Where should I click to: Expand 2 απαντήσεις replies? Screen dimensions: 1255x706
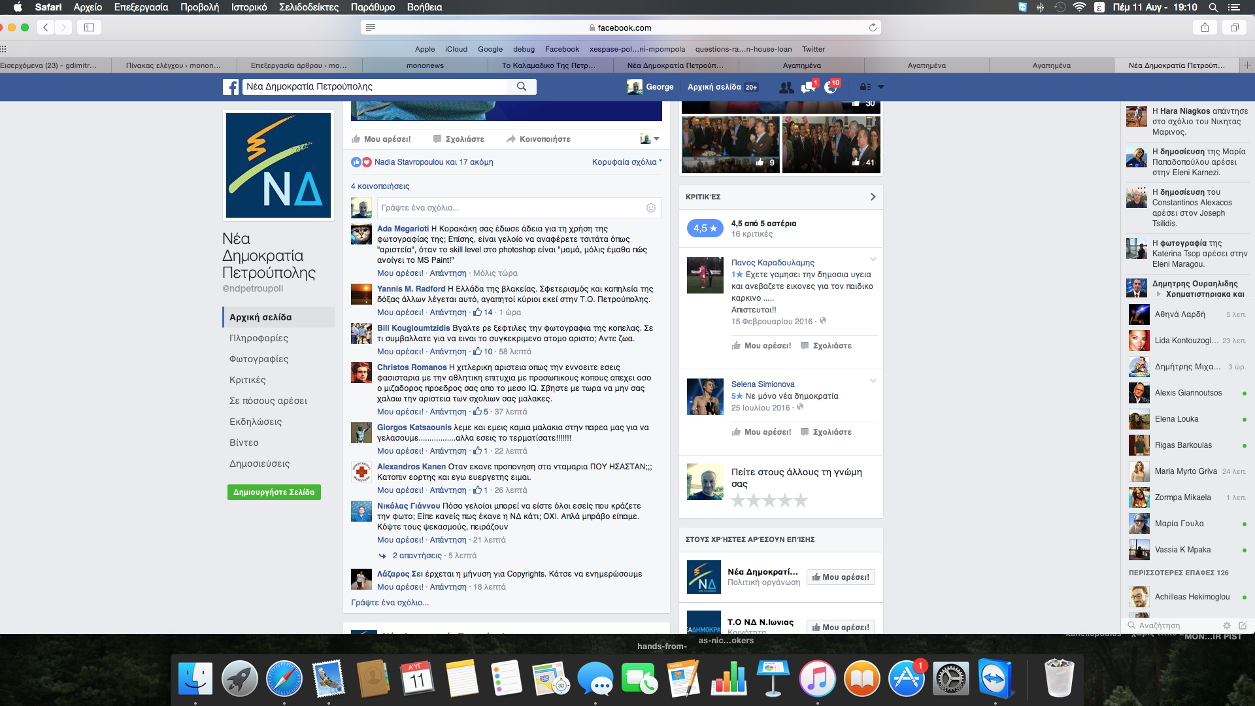pos(417,556)
